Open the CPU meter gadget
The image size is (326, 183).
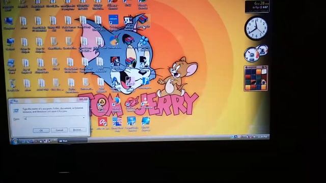[256, 53]
